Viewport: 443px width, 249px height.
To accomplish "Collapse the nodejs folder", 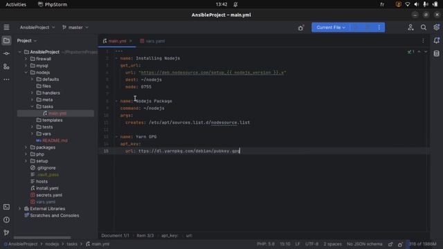I will click(x=26, y=73).
